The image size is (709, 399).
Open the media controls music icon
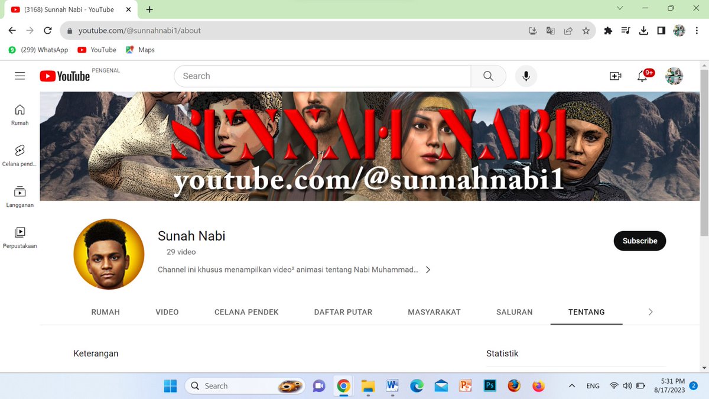(626, 31)
